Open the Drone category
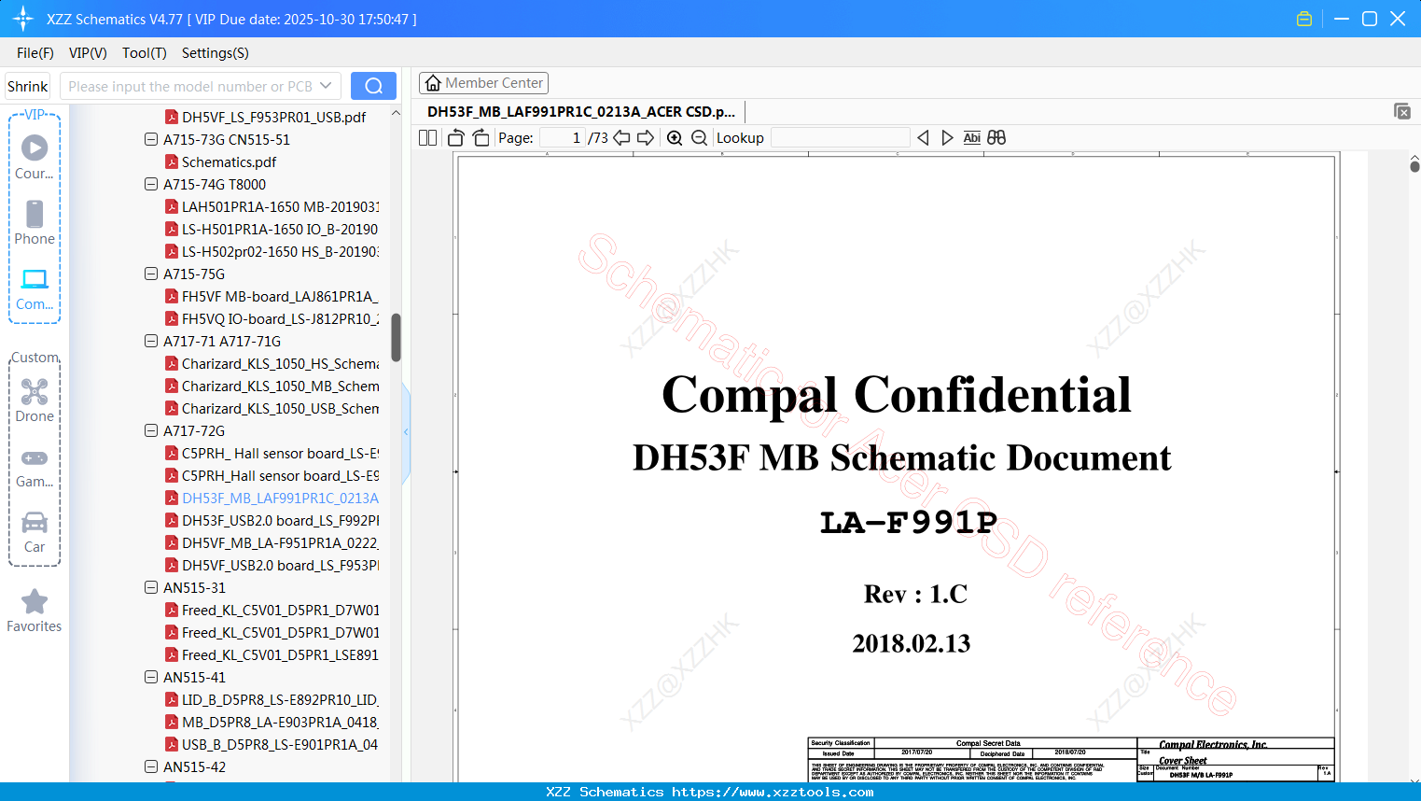This screenshot has width=1421, height=801. [35, 400]
